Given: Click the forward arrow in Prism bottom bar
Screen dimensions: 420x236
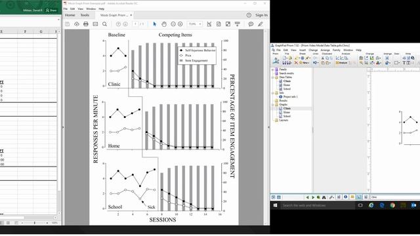Looking at the screenshot, I should [313, 197].
